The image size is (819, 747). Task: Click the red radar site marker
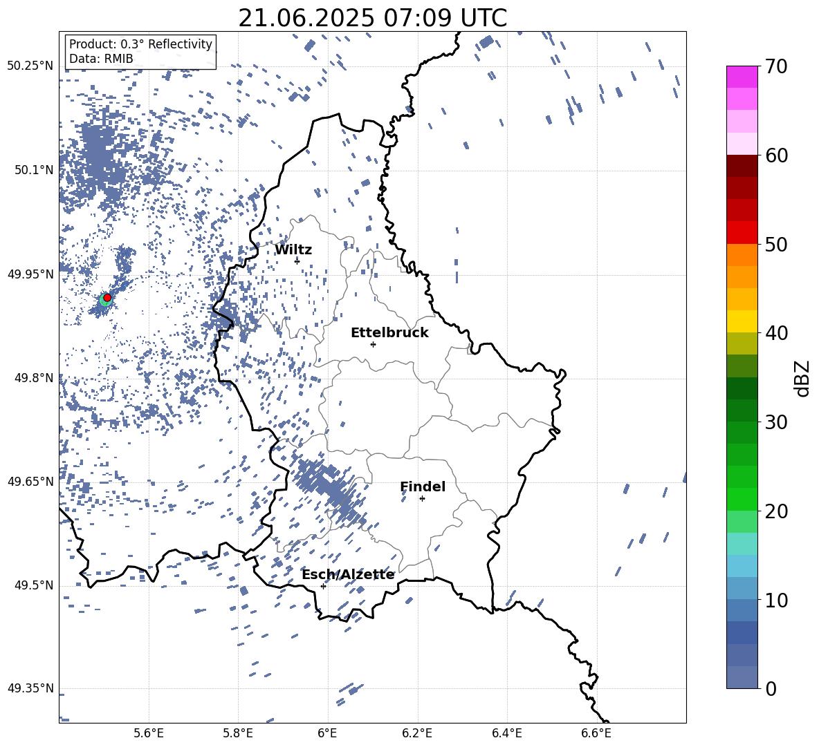107,297
